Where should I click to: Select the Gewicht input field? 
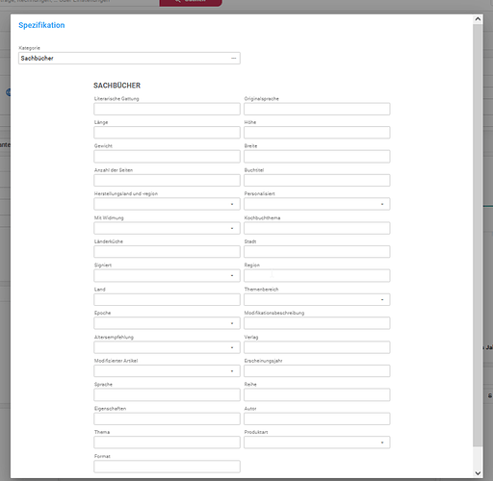click(x=167, y=157)
